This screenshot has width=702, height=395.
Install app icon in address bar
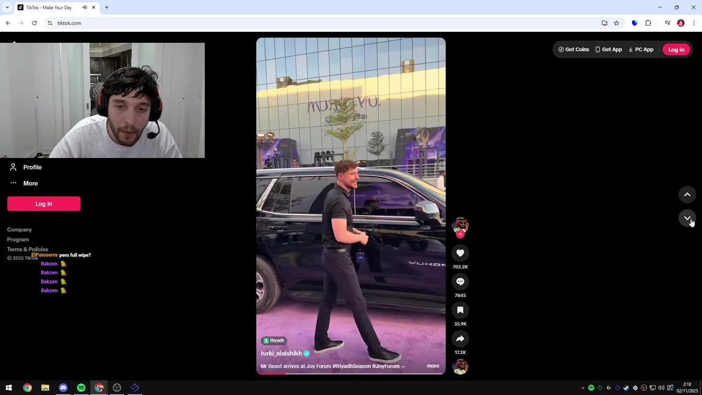point(604,23)
